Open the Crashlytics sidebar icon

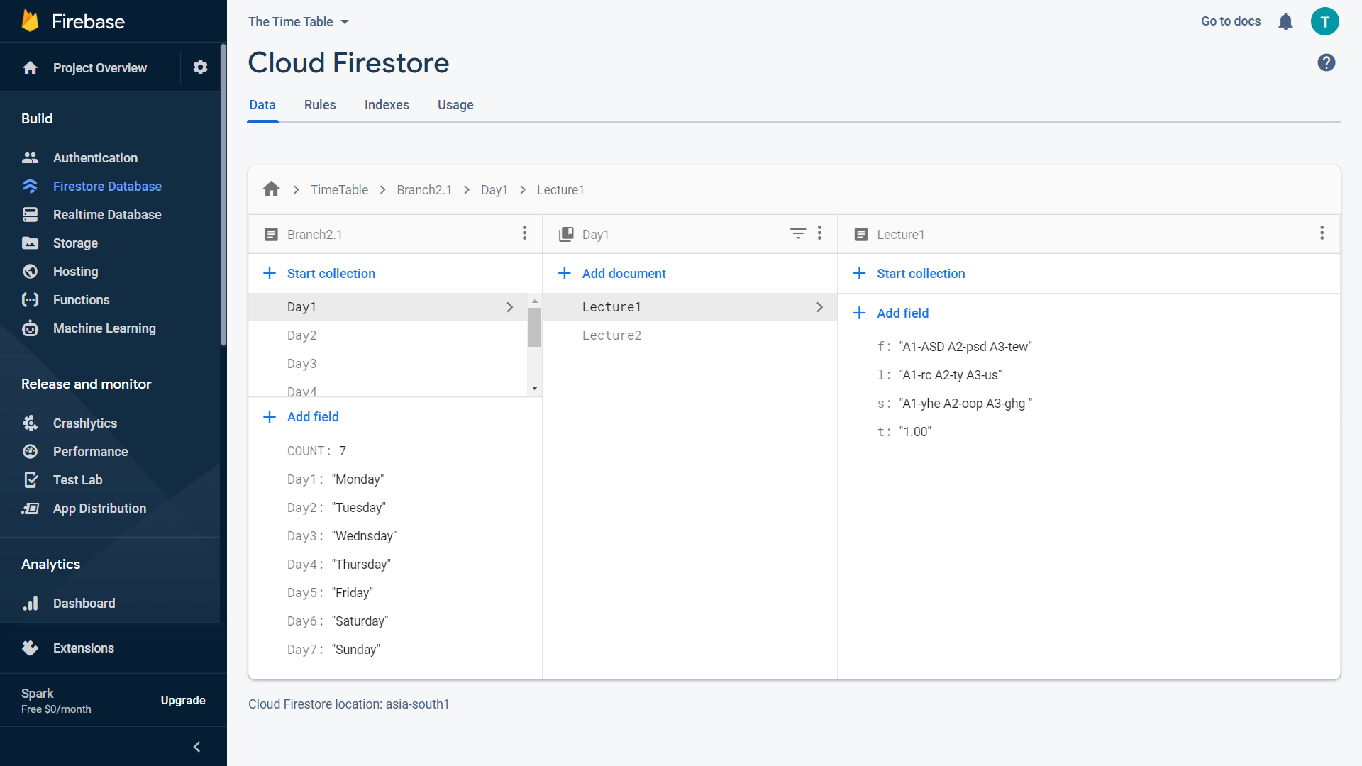click(x=30, y=423)
